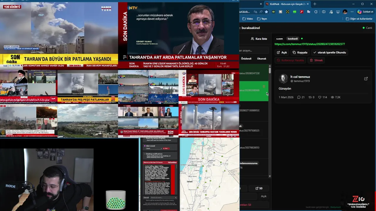Open the Yayın bookmarks folder
The image size is (376, 211).
(262, 19)
